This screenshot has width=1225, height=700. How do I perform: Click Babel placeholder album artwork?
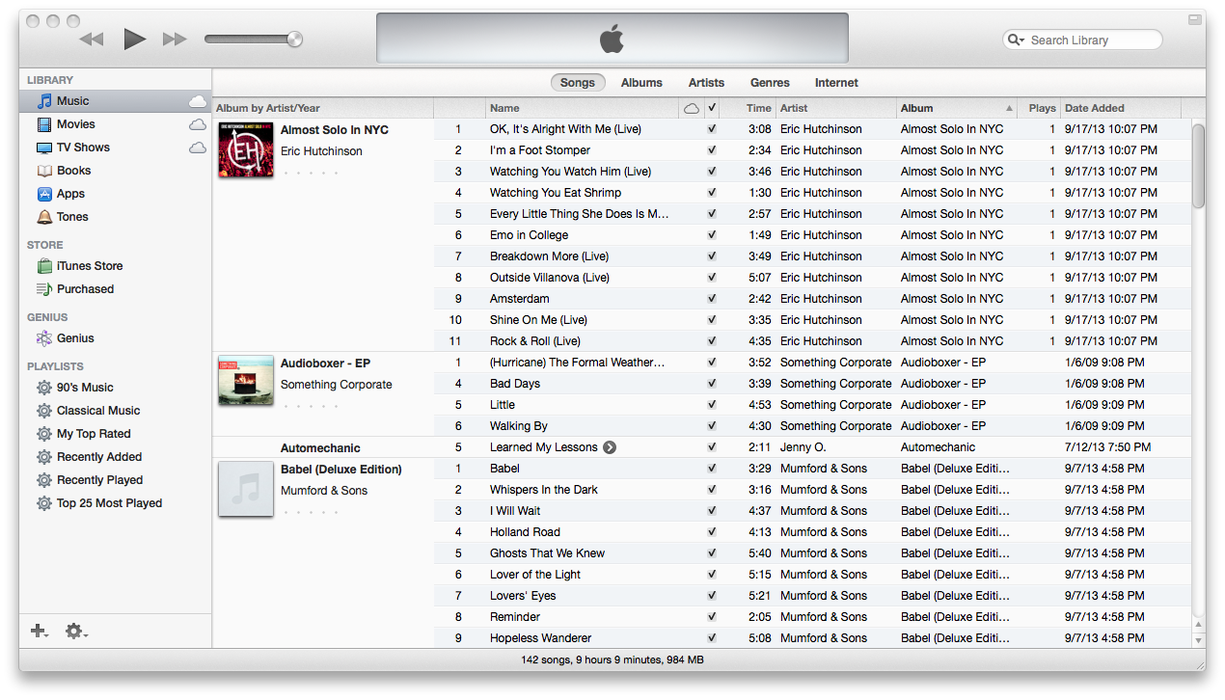pyautogui.click(x=246, y=489)
